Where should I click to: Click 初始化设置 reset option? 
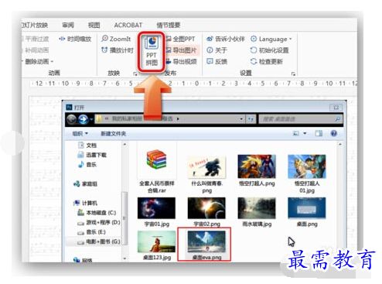click(269, 50)
